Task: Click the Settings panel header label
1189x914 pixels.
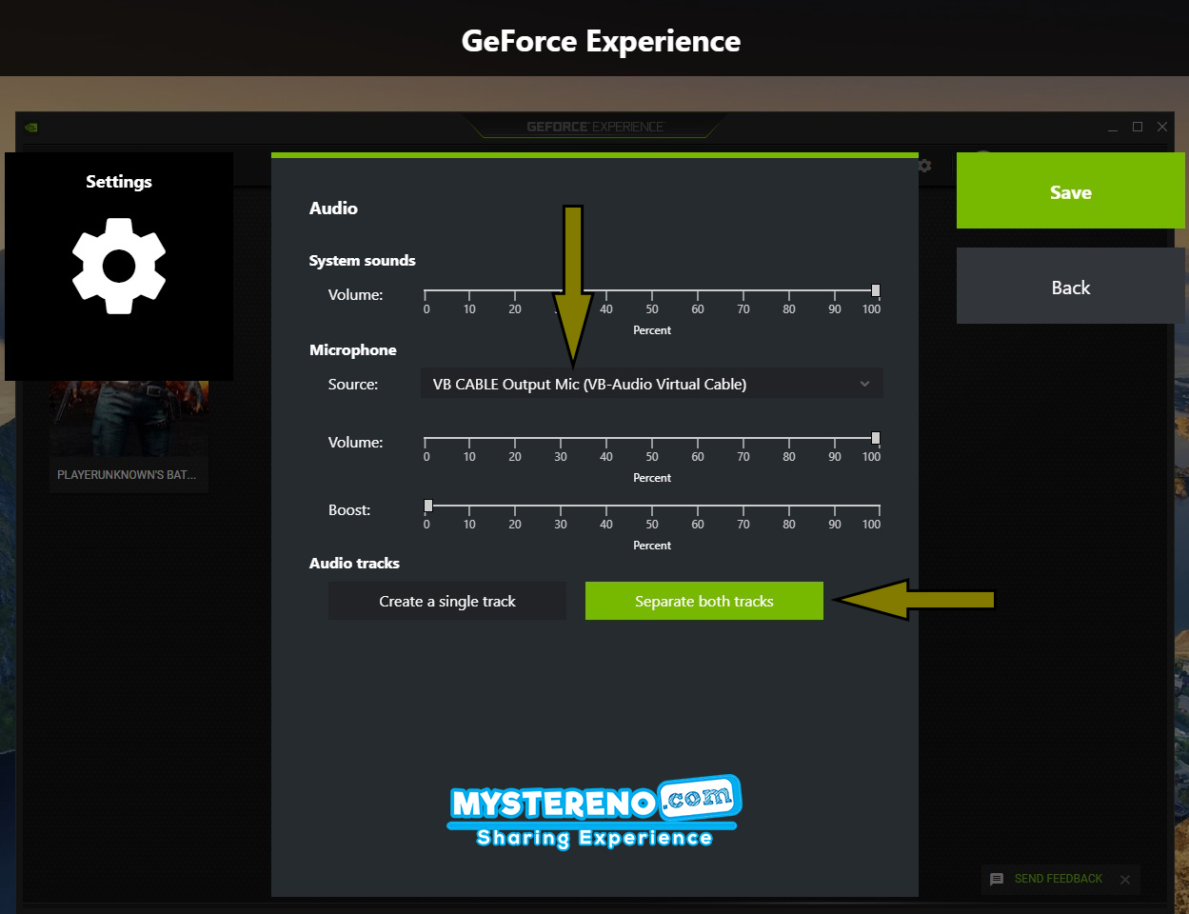Action: 119,181
